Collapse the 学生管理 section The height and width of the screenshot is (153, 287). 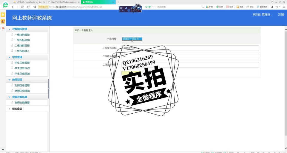(x=17, y=57)
